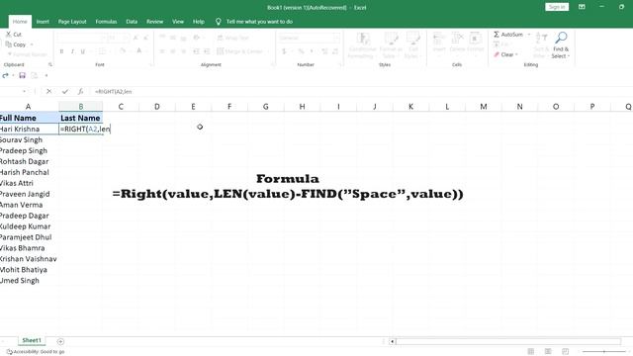Image resolution: width=633 pixels, height=356 pixels.
Task: Click Tell me what you want to do
Action: [259, 22]
